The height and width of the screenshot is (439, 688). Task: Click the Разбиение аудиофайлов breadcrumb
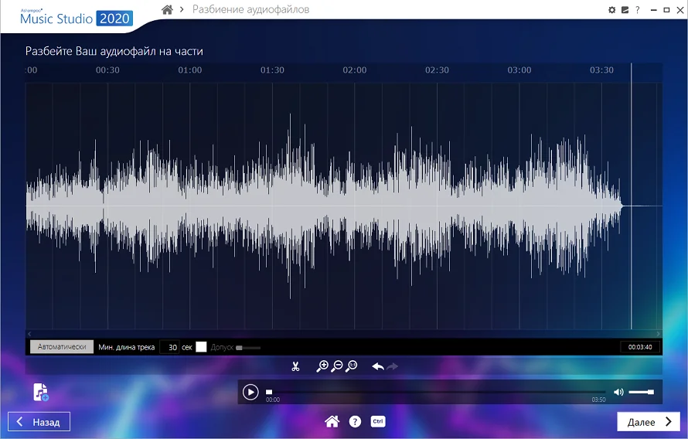click(251, 9)
